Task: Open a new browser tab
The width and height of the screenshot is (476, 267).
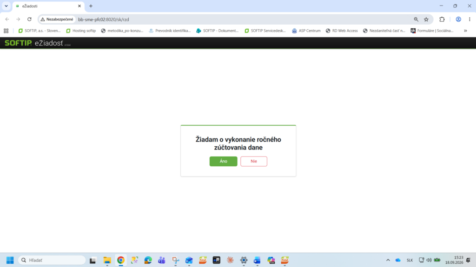Action: click(x=91, y=6)
